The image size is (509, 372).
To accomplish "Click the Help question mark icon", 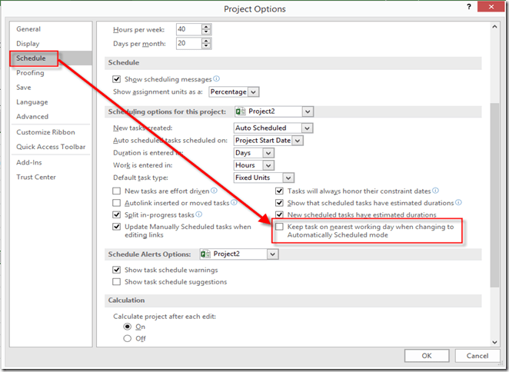I will click(x=468, y=8).
